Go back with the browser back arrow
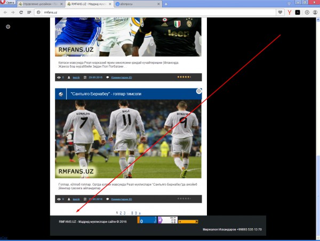Image resolution: width=320 pixels, height=241 pixels. (5, 12)
